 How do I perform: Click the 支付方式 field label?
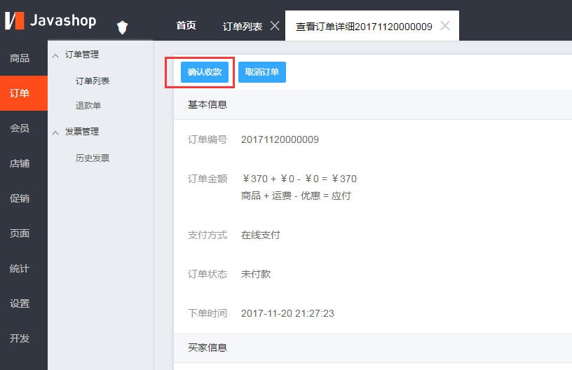click(207, 235)
